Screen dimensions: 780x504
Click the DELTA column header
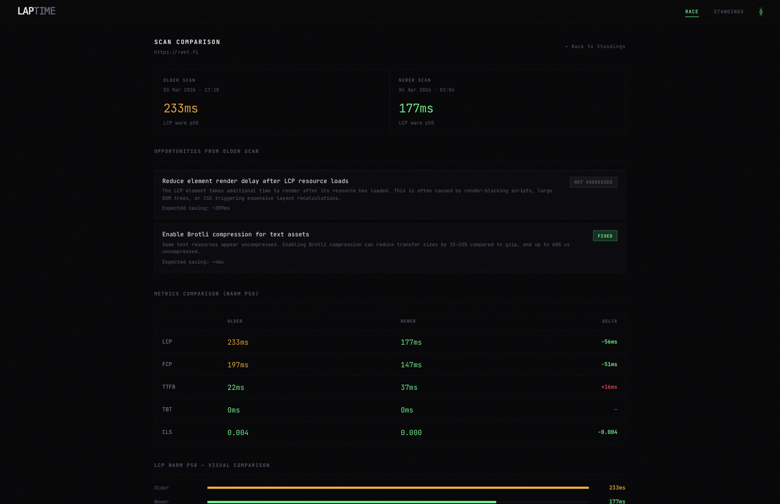pos(610,321)
